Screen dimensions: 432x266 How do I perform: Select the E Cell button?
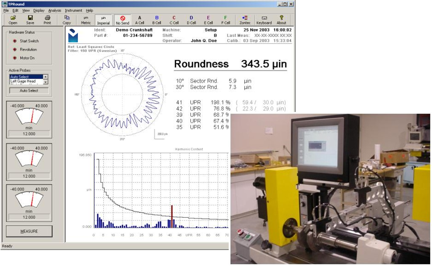(x=208, y=20)
